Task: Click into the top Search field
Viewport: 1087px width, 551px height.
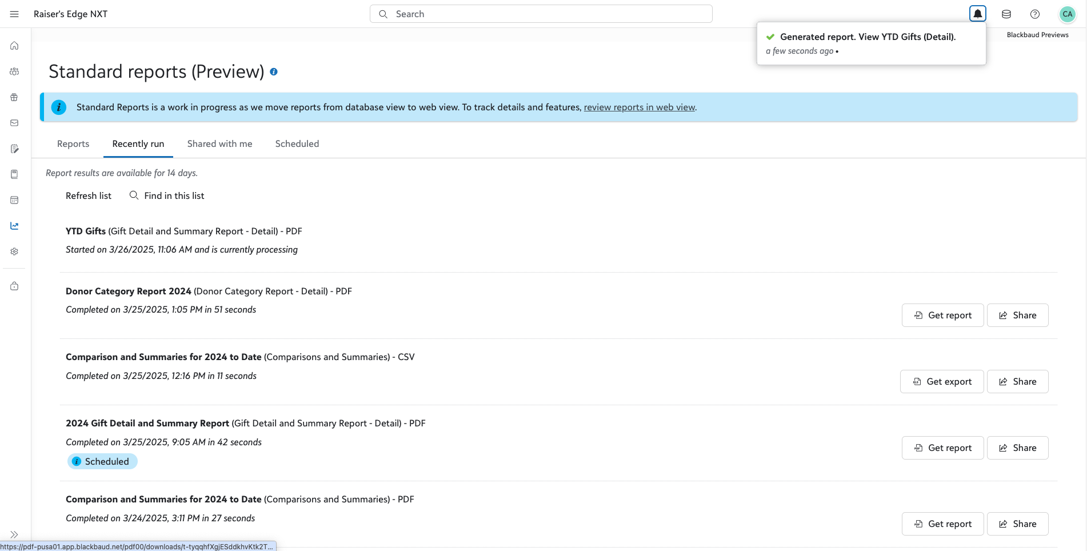Action: 541,14
